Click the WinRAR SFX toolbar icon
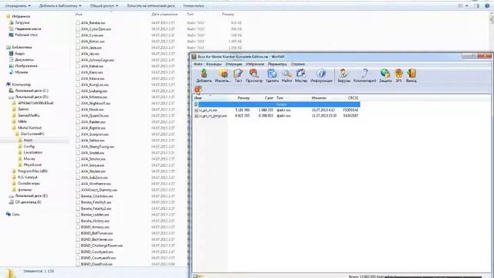 click(399, 76)
